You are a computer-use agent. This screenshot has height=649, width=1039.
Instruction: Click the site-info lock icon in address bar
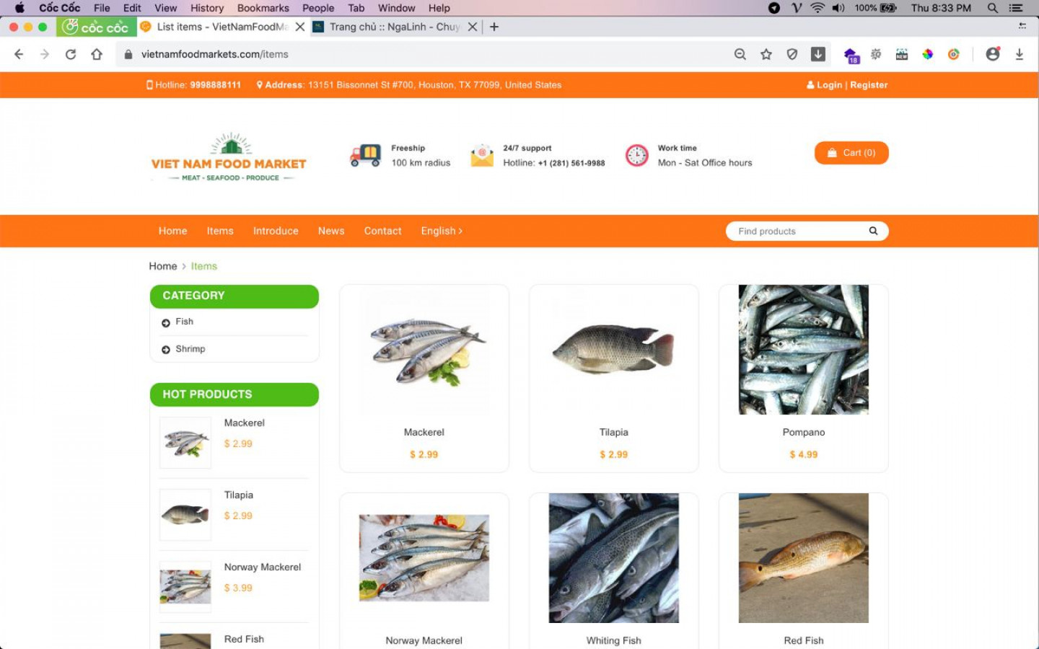coord(128,54)
